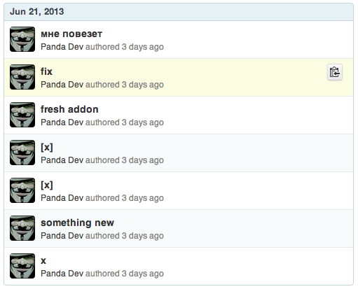Screen dimensions: 358x289
Task: Click the avatar beside the last 'x' commit
Action: (22, 266)
